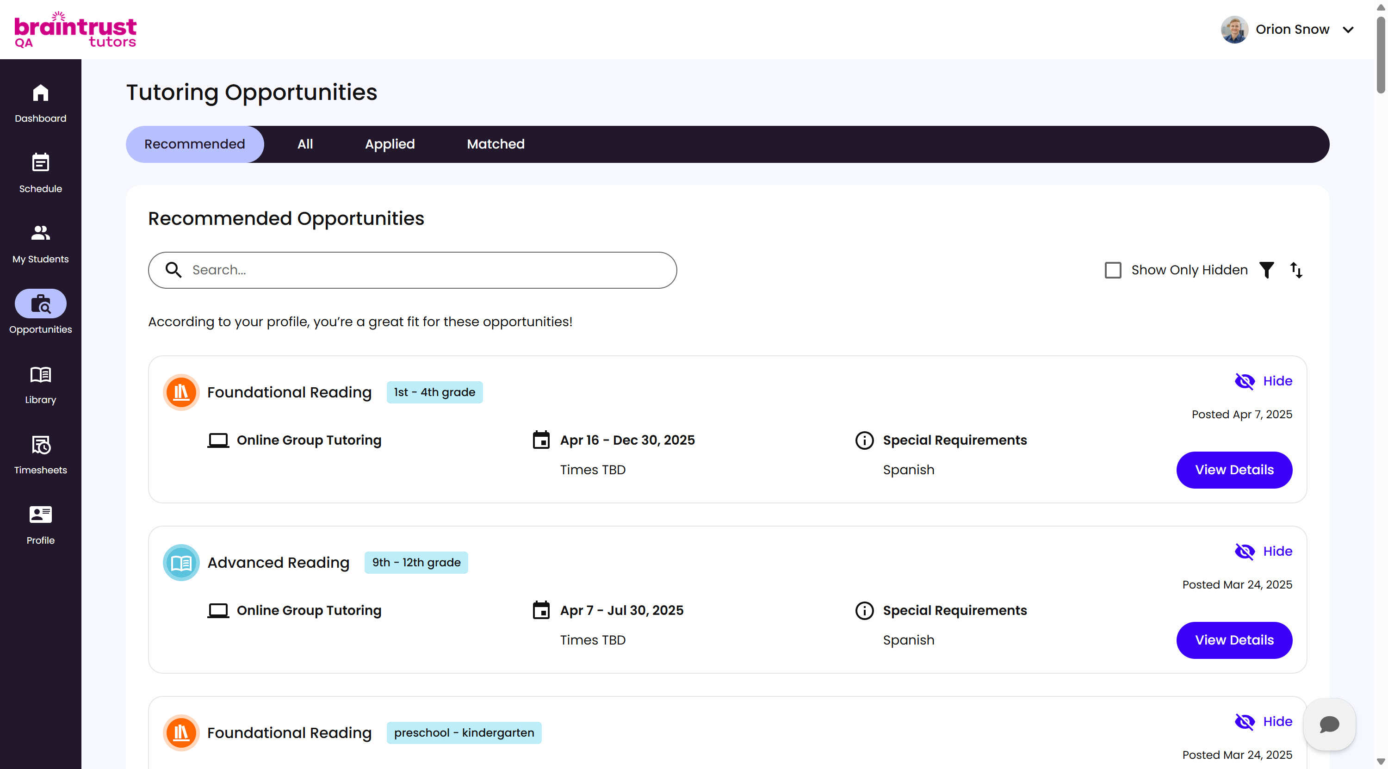View Details for Foundational Reading 1st-4th grade
Image resolution: width=1388 pixels, height=769 pixels.
click(x=1234, y=470)
